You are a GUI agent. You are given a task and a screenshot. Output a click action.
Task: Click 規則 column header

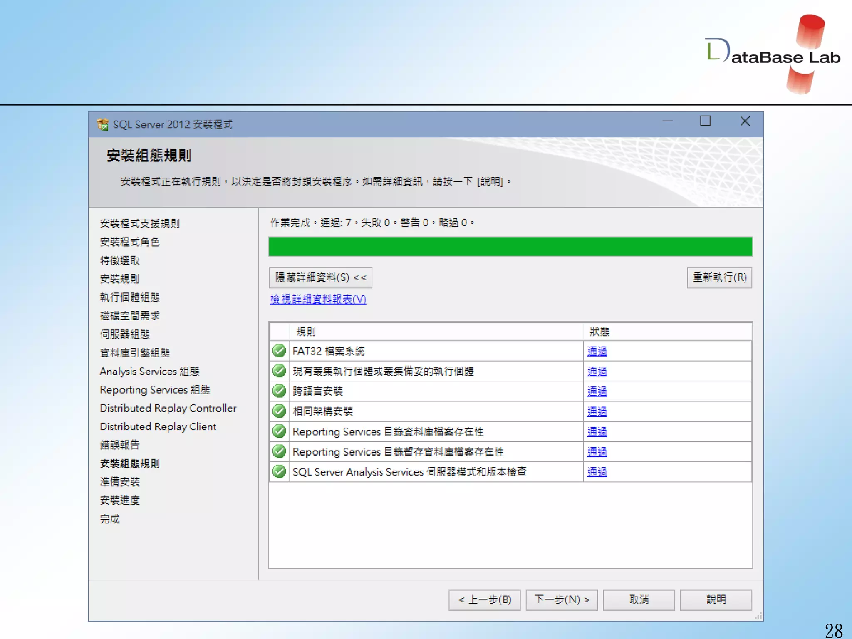pos(436,332)
